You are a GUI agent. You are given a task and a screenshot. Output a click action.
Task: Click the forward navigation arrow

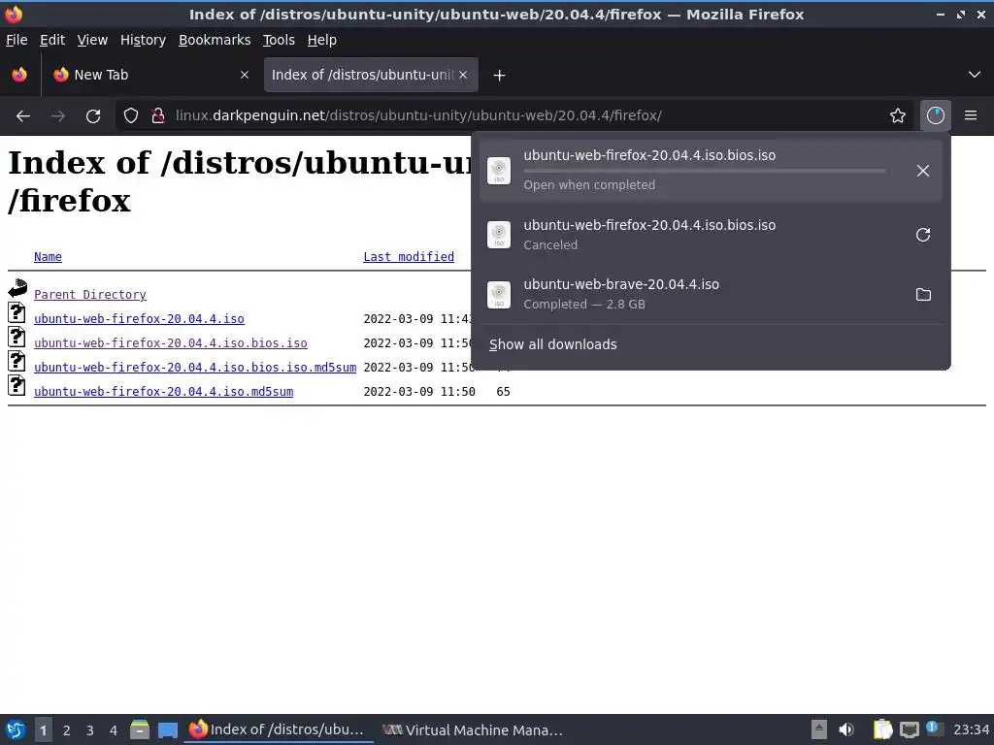58,116
